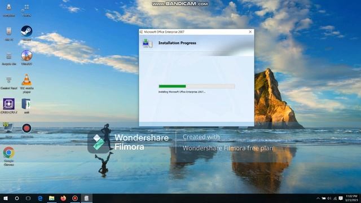Click the setup icon beside Installation Progress
The height and width of the screenshot is (203, 361).
click(x=147, y=43)
